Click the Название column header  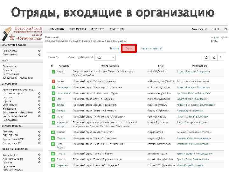64,66
